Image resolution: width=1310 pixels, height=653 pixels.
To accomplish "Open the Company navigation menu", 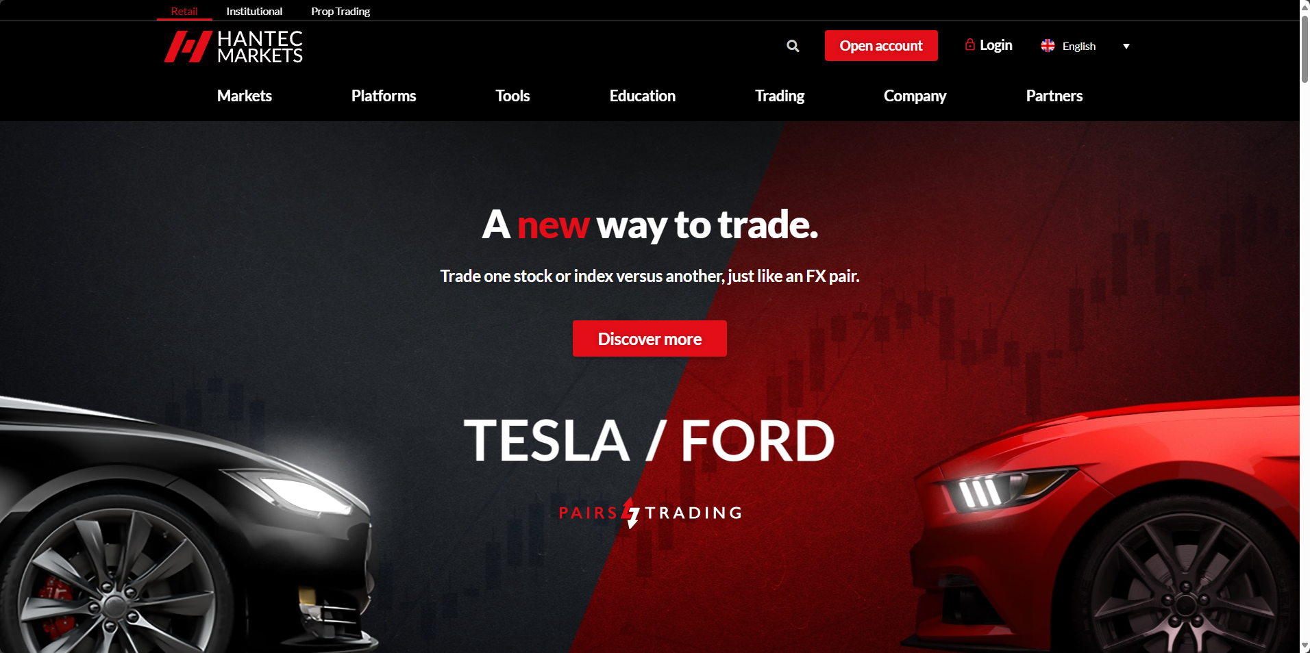I will pos(915,96).
